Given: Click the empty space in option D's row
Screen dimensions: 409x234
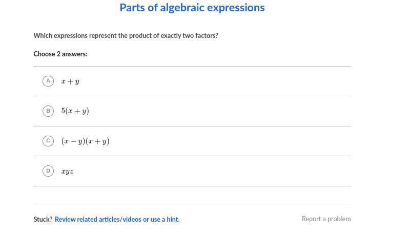Looking at the screenshot, I should (215, 172).
